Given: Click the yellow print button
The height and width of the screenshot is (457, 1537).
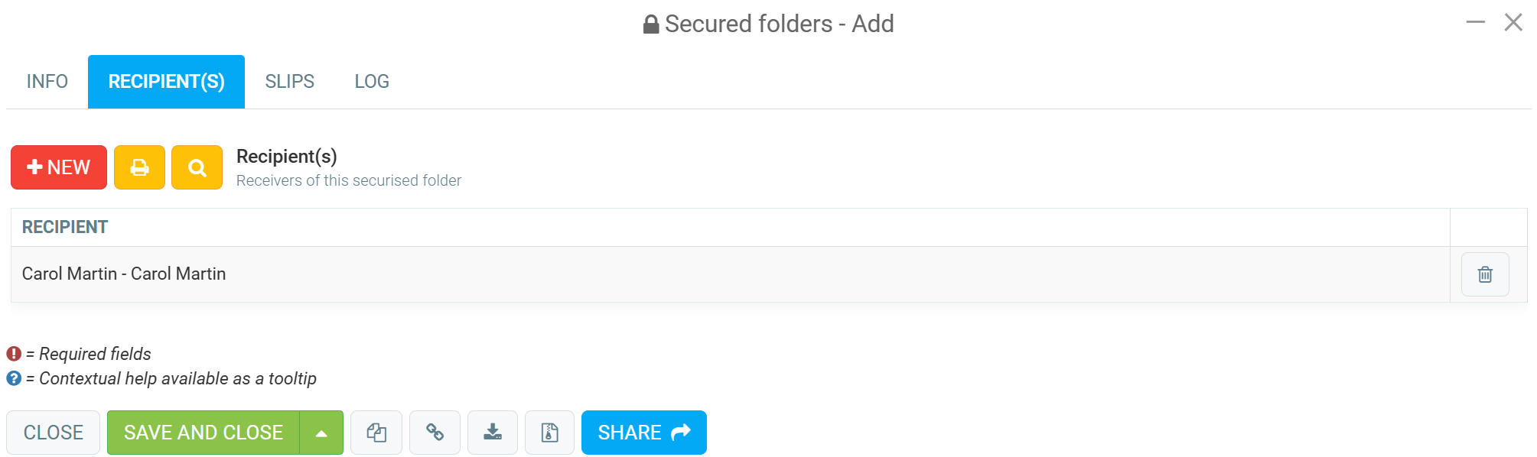Looking at the screenshot, I should 139,167.
